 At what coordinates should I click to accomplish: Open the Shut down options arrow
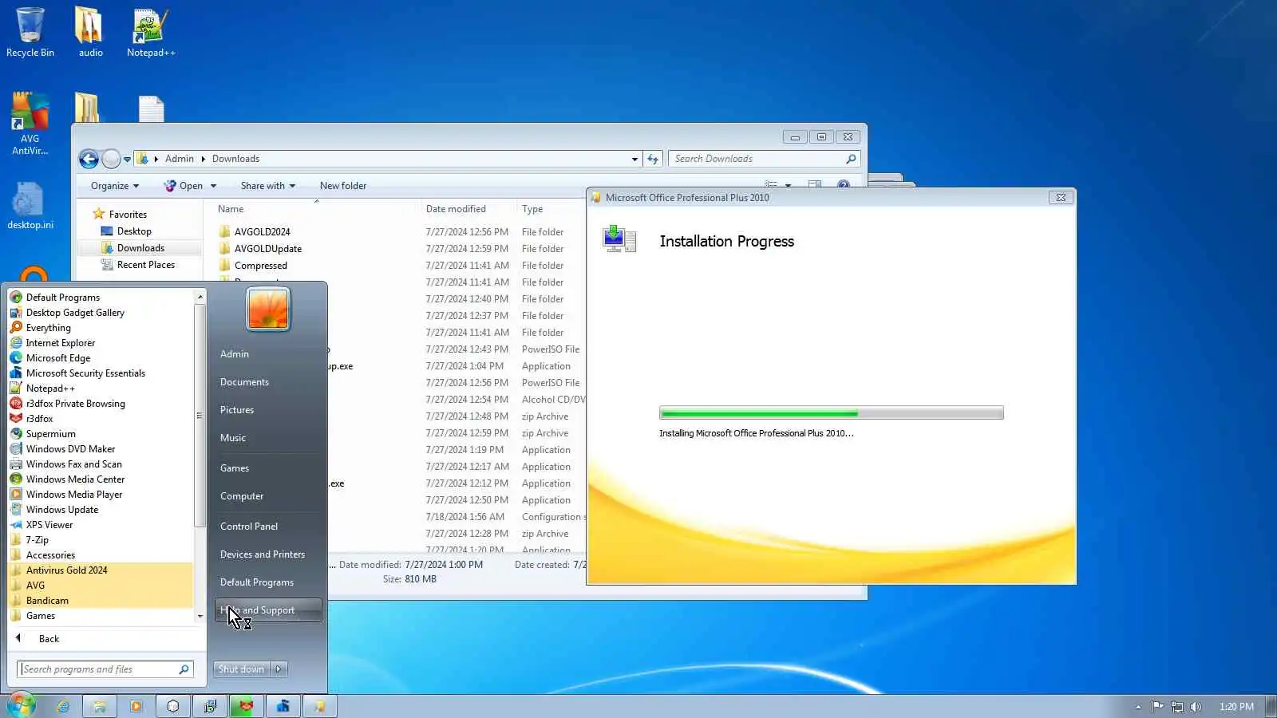tap(279, 669)
